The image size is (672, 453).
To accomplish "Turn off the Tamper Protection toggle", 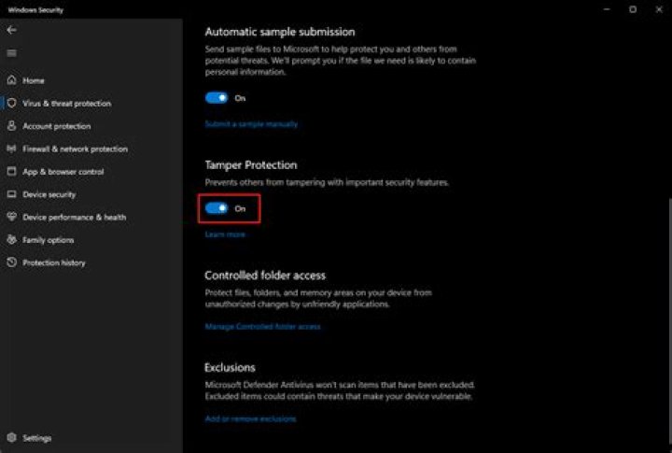I will point(217,208).
